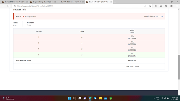The width and height of the screenshot is (180, 101).
Task: Open File Explorer from taskbar
Action: [x=100, y=98]
